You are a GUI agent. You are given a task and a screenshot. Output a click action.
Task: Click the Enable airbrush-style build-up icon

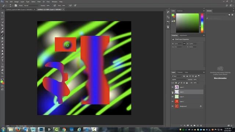tap(70, 5)
